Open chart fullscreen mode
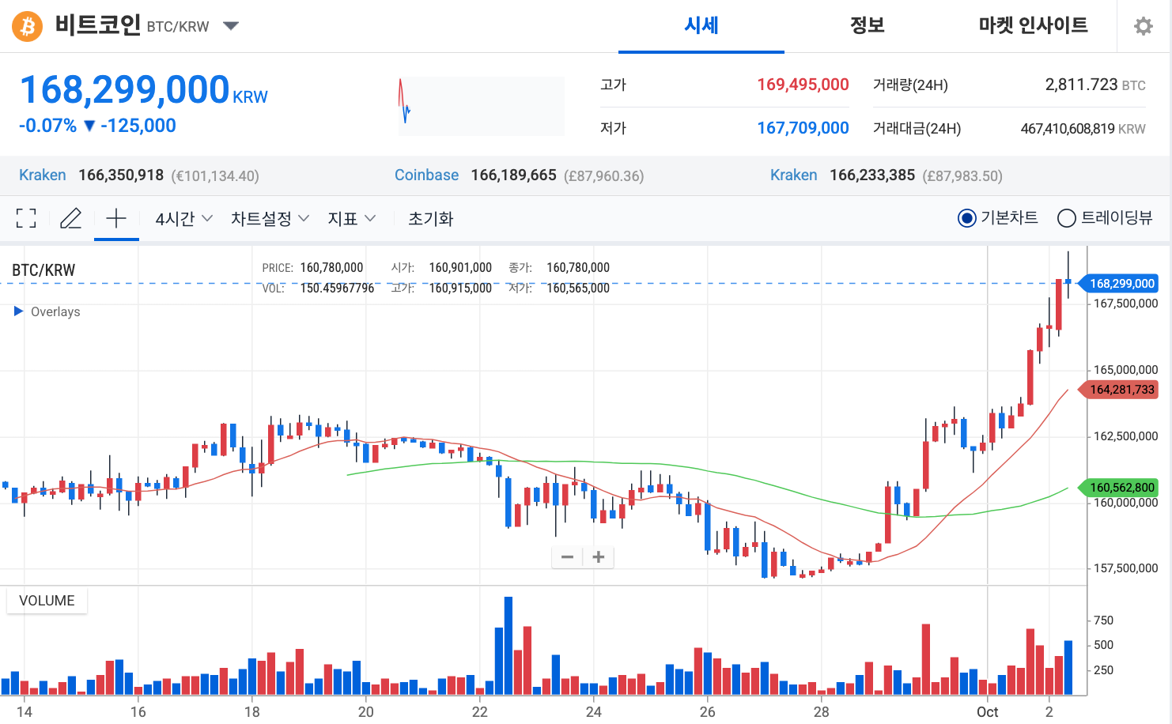 coord(26,218)
